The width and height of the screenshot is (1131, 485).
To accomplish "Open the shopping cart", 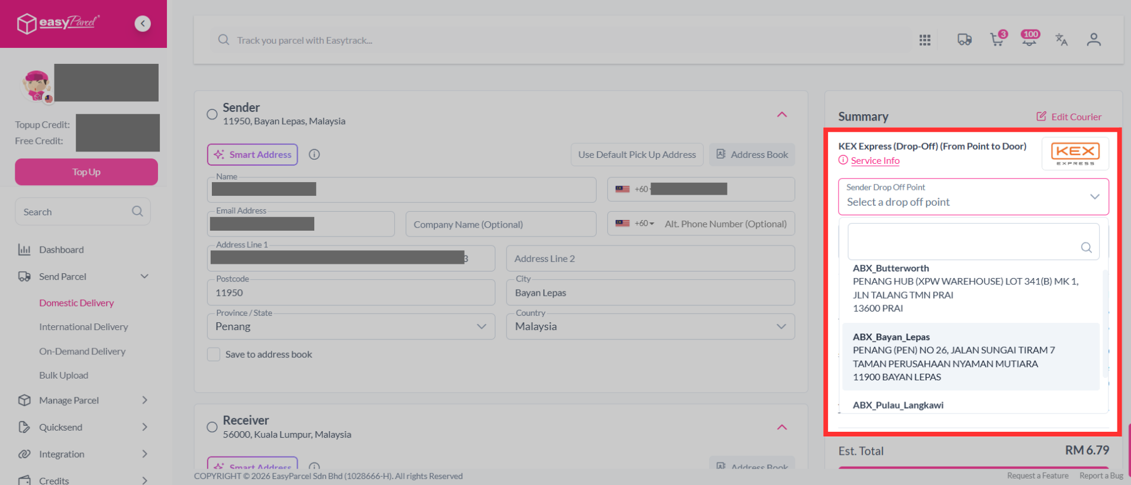I will pyautogui.click(x=998, y=38).
